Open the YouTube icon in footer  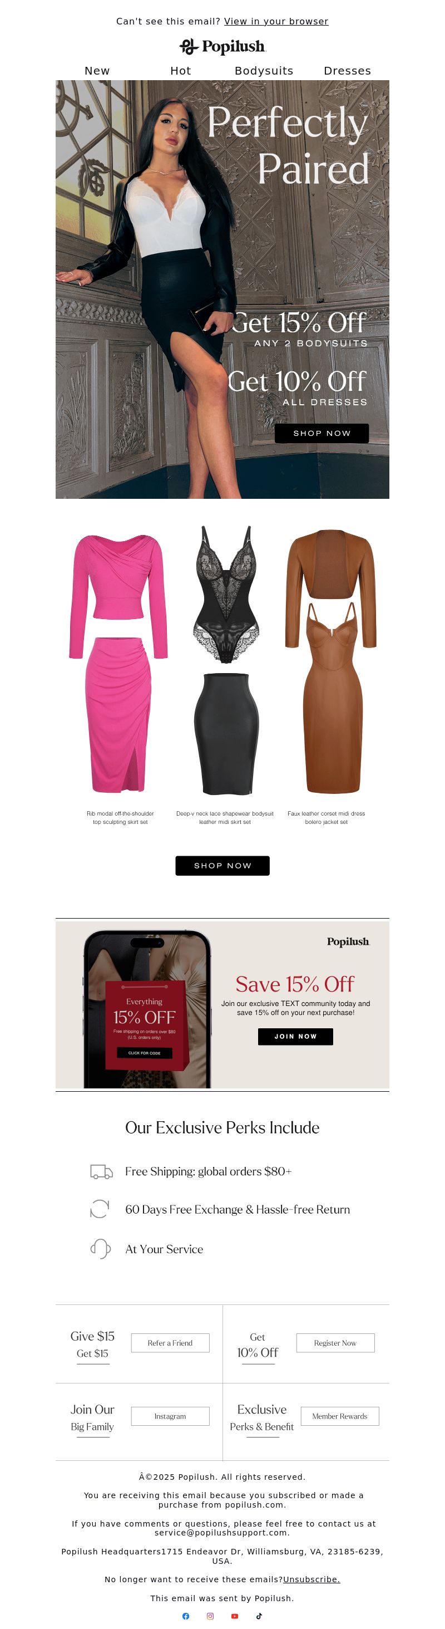pos(235,1616)
